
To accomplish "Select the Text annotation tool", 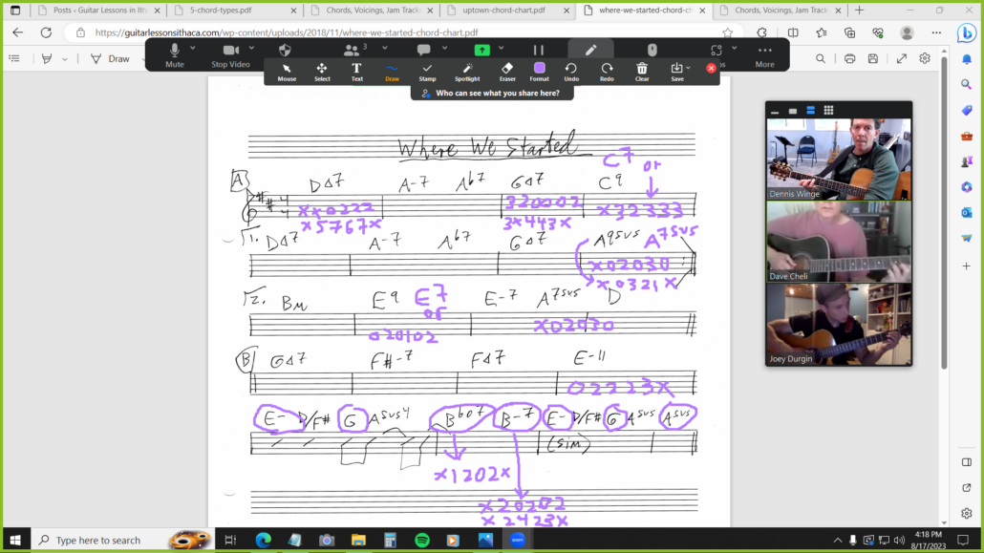I will pyautogui.click(x=356, y=71).
